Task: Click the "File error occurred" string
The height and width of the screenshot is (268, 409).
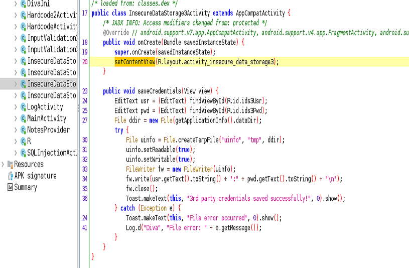Action: (217, 218)
